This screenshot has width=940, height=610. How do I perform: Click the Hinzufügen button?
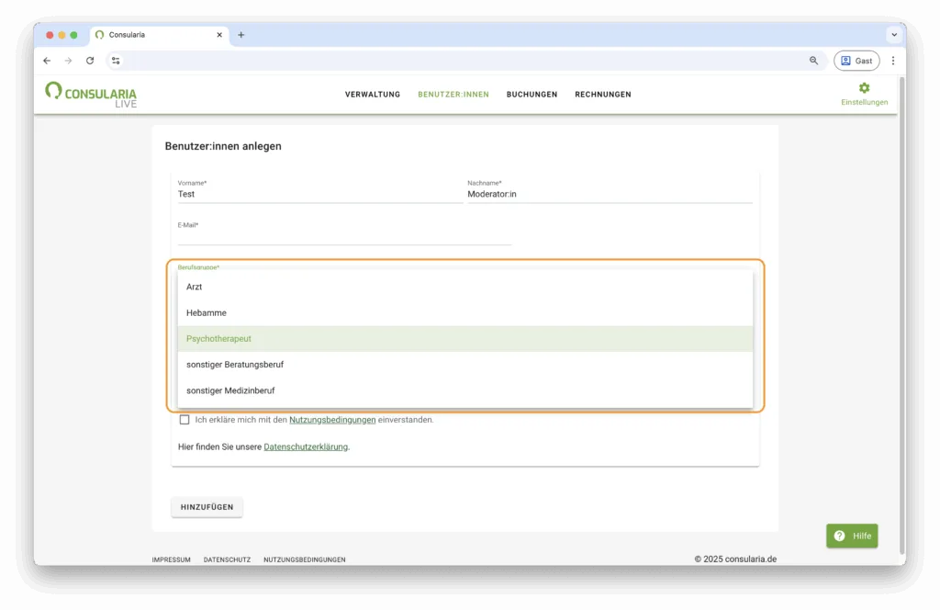click(207, 507)
